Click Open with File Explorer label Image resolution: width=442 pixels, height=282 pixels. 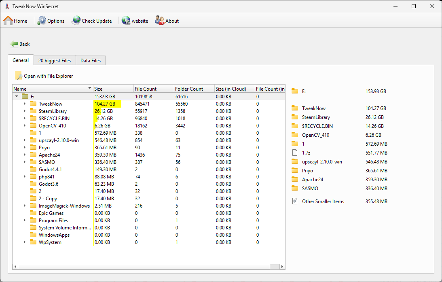click(x=49, y=76)
